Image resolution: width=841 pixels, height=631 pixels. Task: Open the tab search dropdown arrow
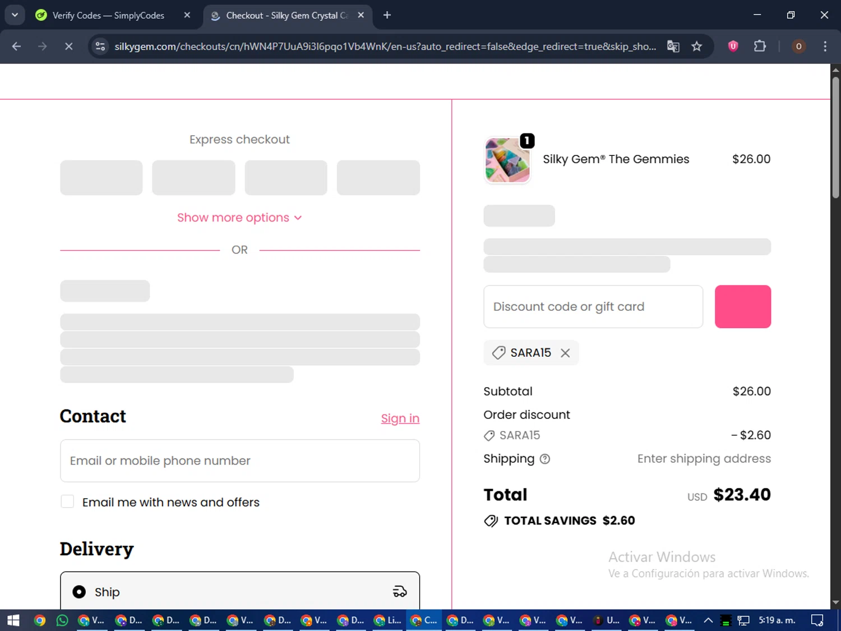(15, 15)
